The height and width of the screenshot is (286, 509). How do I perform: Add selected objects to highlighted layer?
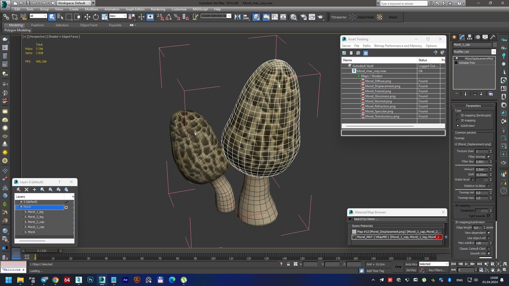(x=34, y=189)
